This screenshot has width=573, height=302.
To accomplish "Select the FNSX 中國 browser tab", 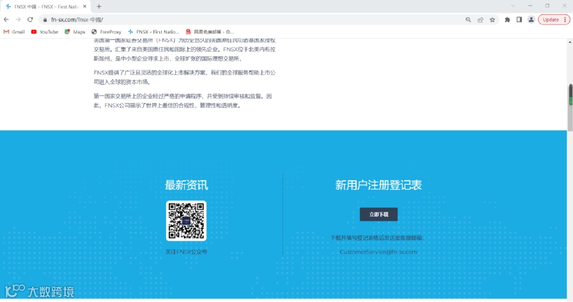I will pos(46,6).
